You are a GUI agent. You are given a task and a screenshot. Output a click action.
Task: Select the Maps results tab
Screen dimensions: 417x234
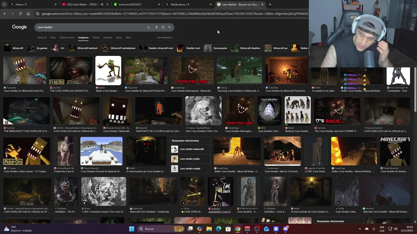(x=119, y=37)
